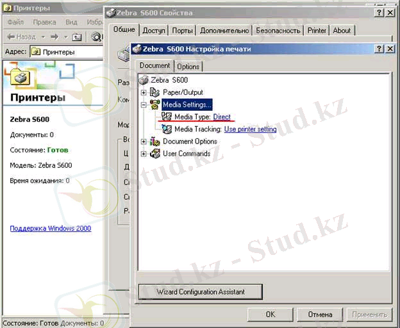Click the printer icon in Свойства title bar

point(112,13)
